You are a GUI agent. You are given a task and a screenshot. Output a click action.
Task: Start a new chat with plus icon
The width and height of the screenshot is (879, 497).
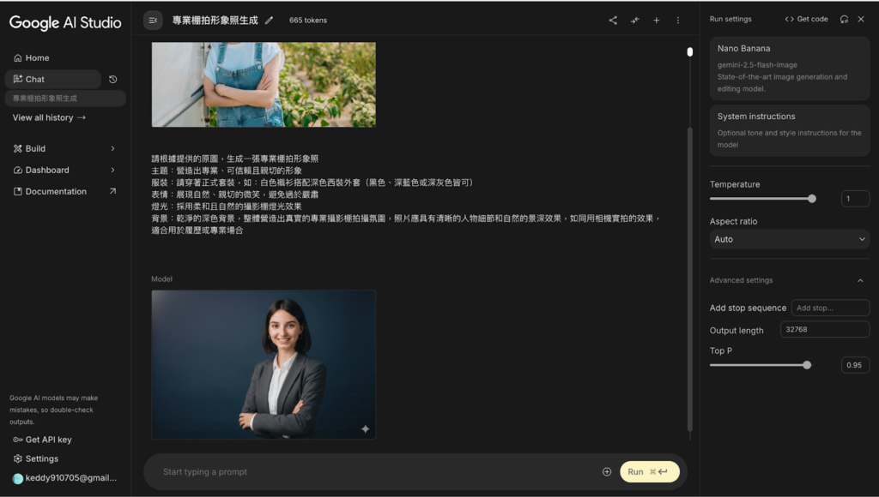tap(656, 20)
